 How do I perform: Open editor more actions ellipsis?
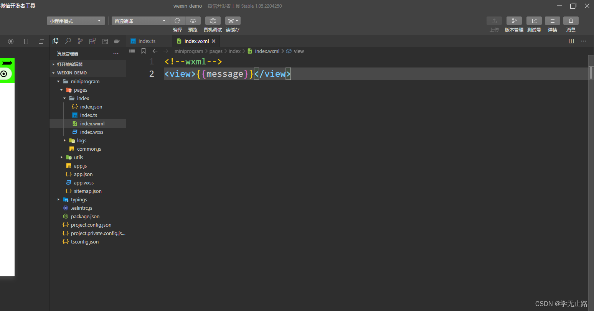(x=584, y=41)
